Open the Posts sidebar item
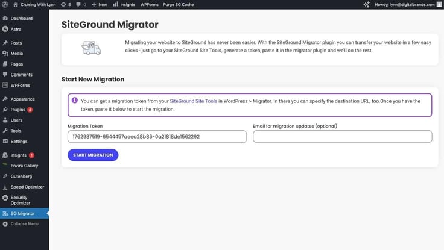Image resolution: width=444 pixels, height=250 pixels. 16,43
